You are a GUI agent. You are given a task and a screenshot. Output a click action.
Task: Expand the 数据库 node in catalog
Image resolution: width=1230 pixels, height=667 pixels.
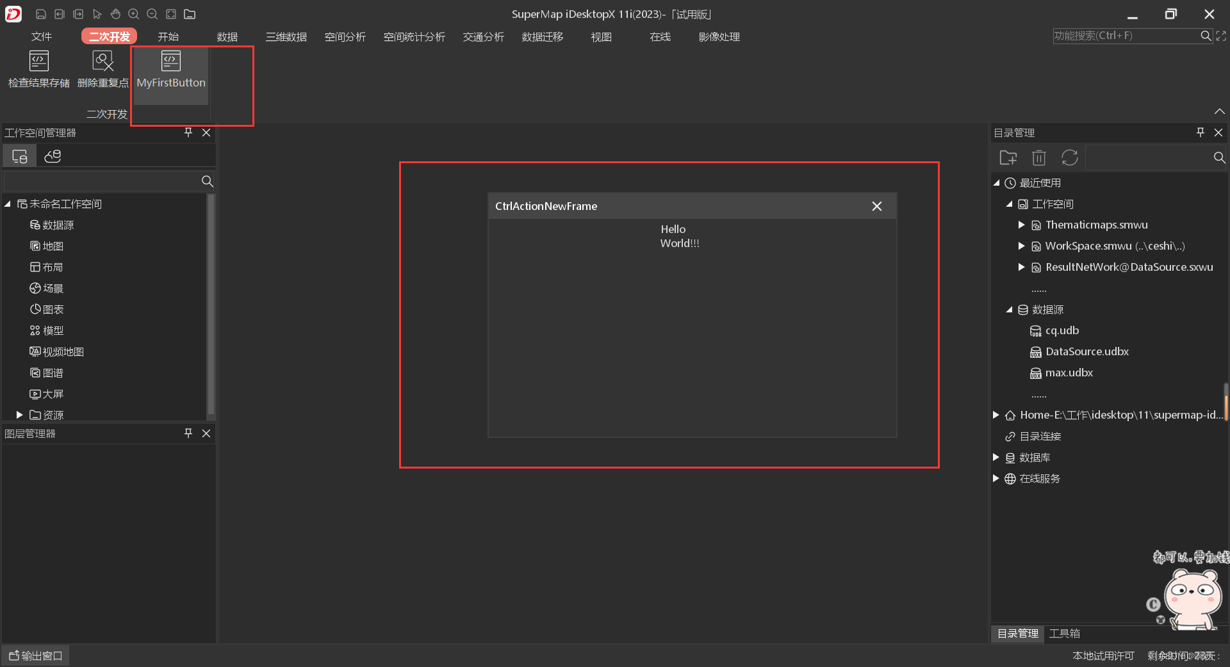click(x=996, y=457)
